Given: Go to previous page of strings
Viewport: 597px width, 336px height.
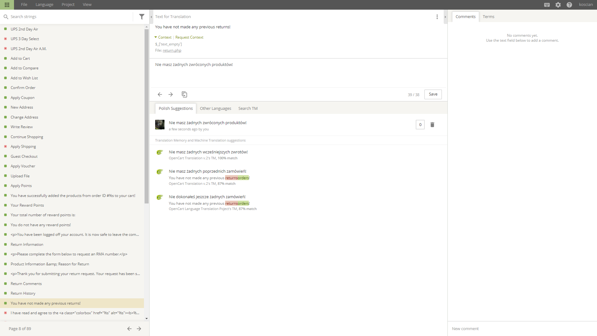Looking at the screenshot, I should point(129,329).
